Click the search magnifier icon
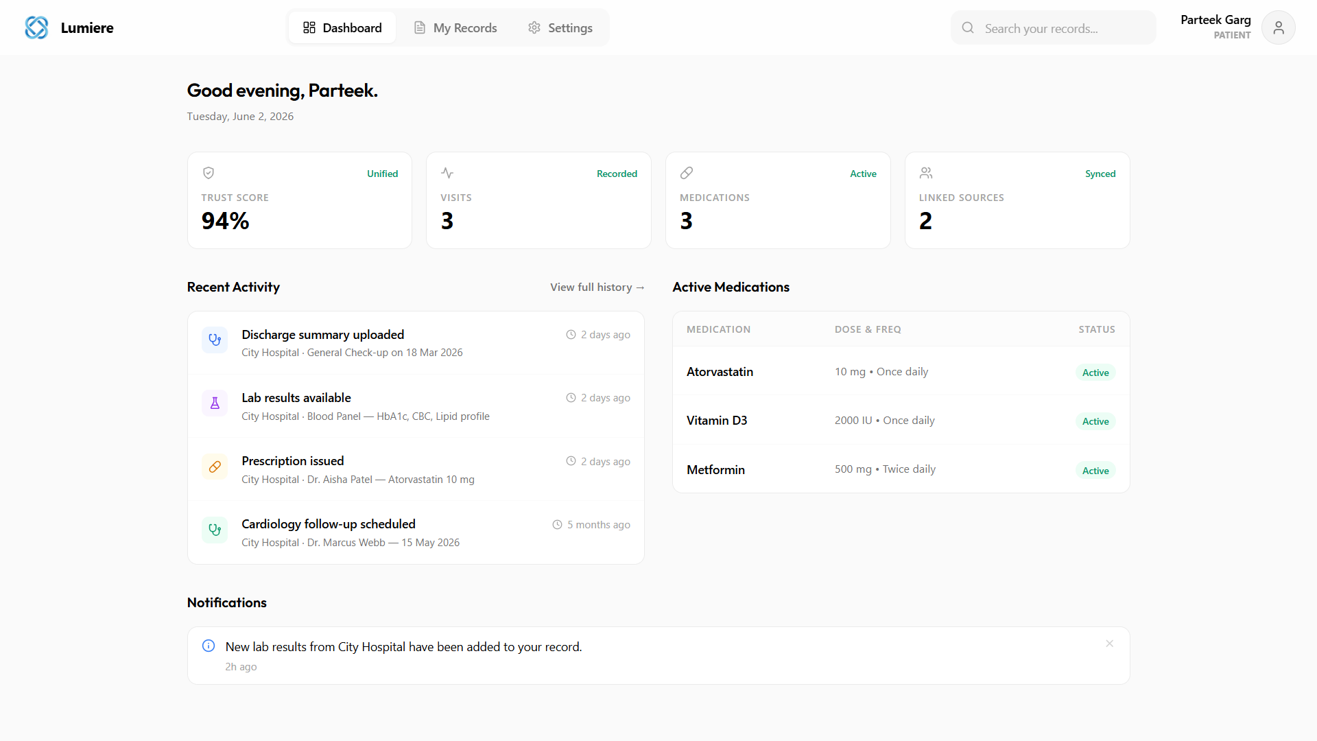This screenshot has width=1317, height=741. tap(968, 27)
